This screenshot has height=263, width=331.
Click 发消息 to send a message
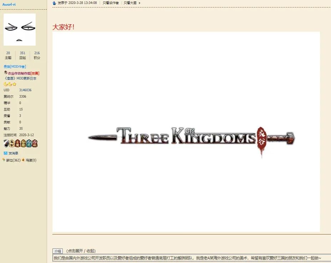[13, 153]
